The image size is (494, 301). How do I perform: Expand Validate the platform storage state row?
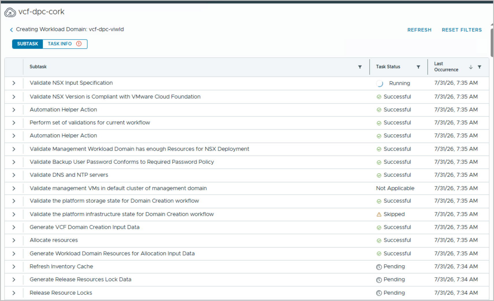[x=14, y=201]
